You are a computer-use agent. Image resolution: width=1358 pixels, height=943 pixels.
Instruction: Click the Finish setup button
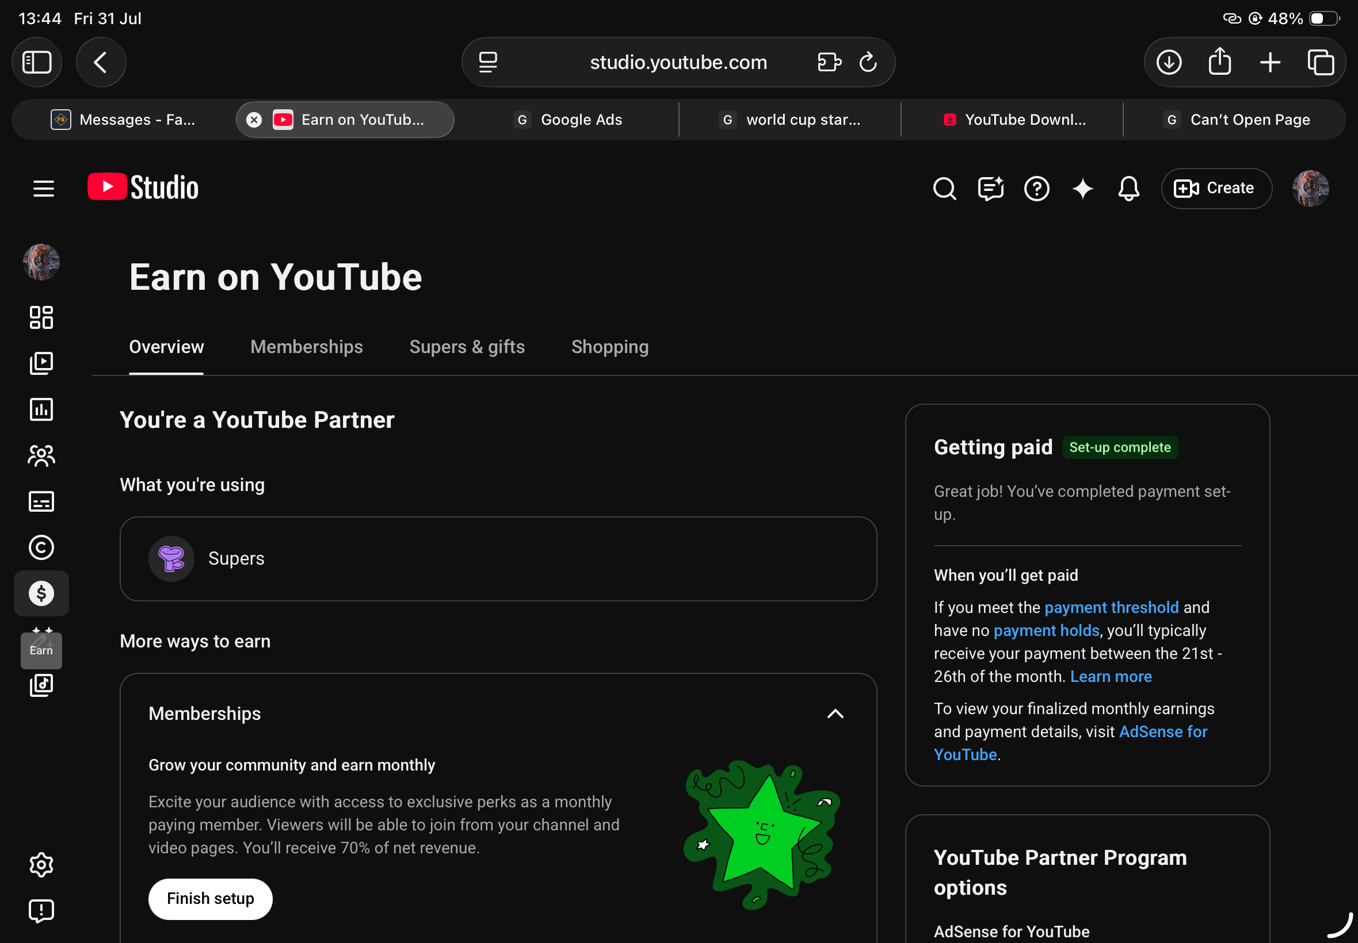[x=211, y=899]
